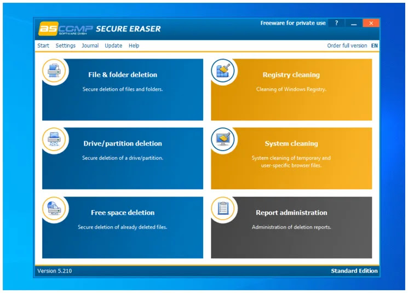Screen dimensions: 408x293
Task: Open the question mark help button
Action: tap(336, 23)
